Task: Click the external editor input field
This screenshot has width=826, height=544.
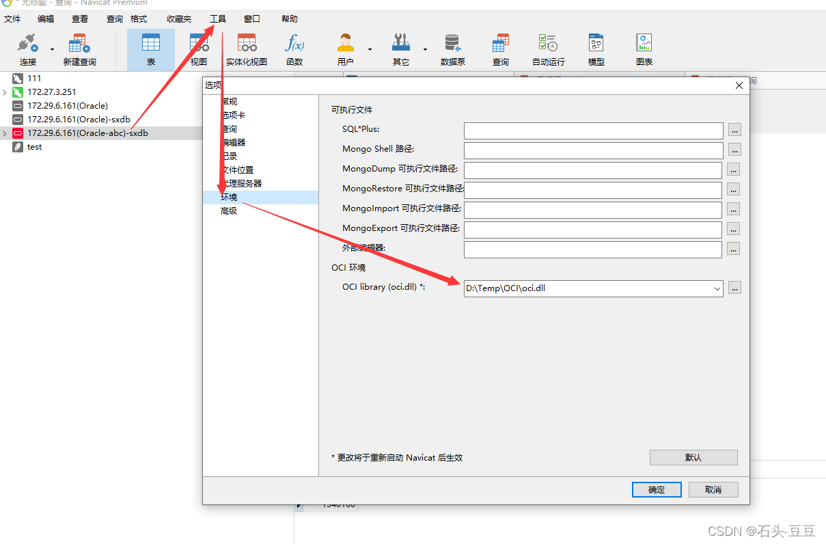Action: tap(593, 249)
